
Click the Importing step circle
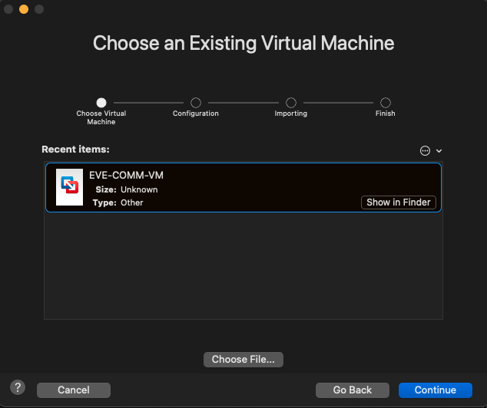click(x=291, y=103)
